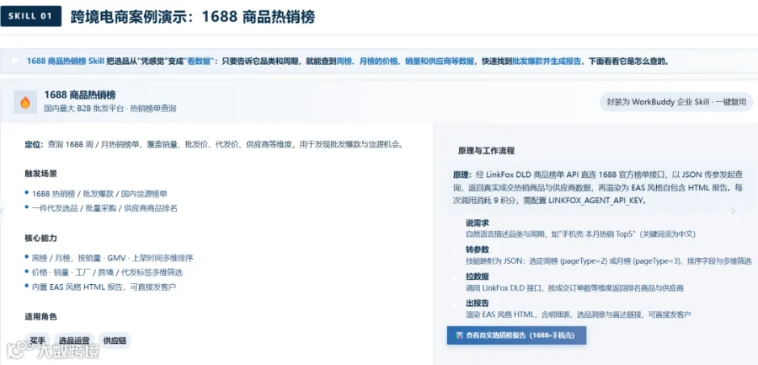The height and width of the screenshot is (365, 758).
Task: Select the 选品运营 role tag
Action: pyautogui.click(x=74, y=341)
